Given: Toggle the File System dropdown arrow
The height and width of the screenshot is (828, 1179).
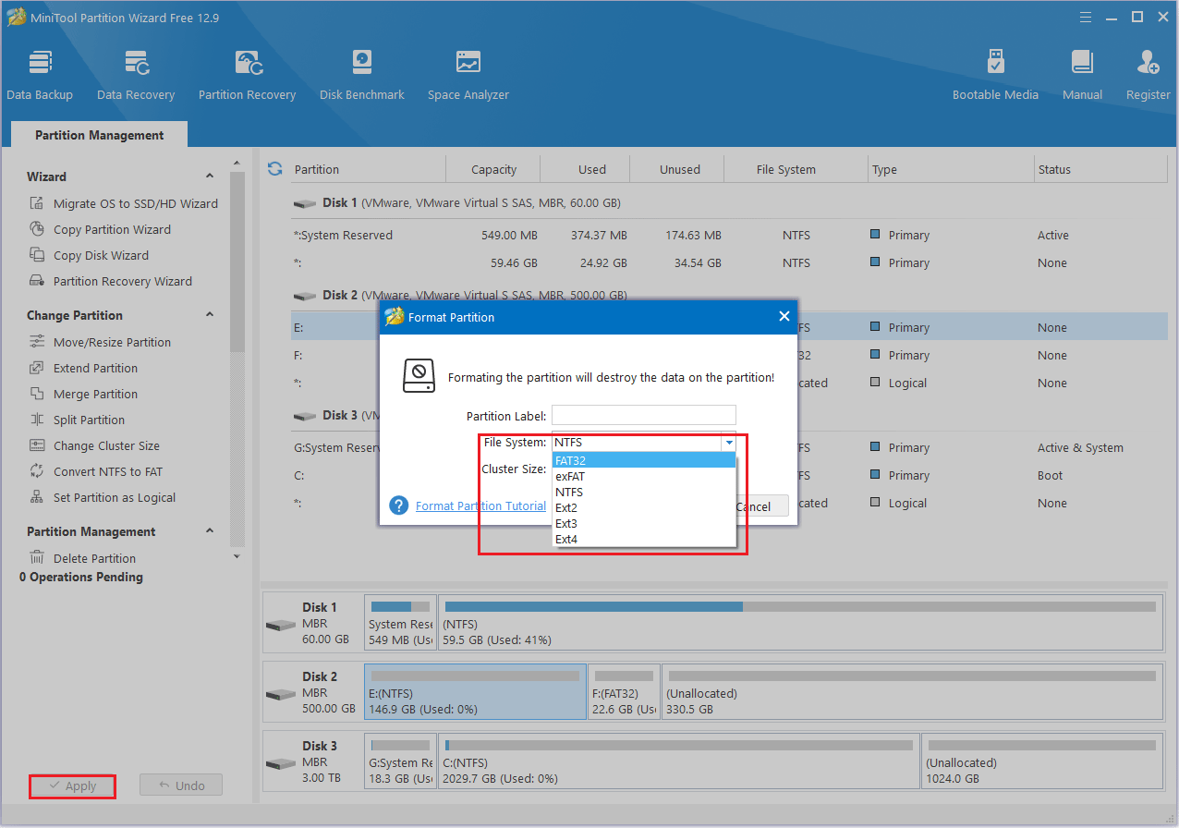Looking at the screenshot, I should coord(728,443).
